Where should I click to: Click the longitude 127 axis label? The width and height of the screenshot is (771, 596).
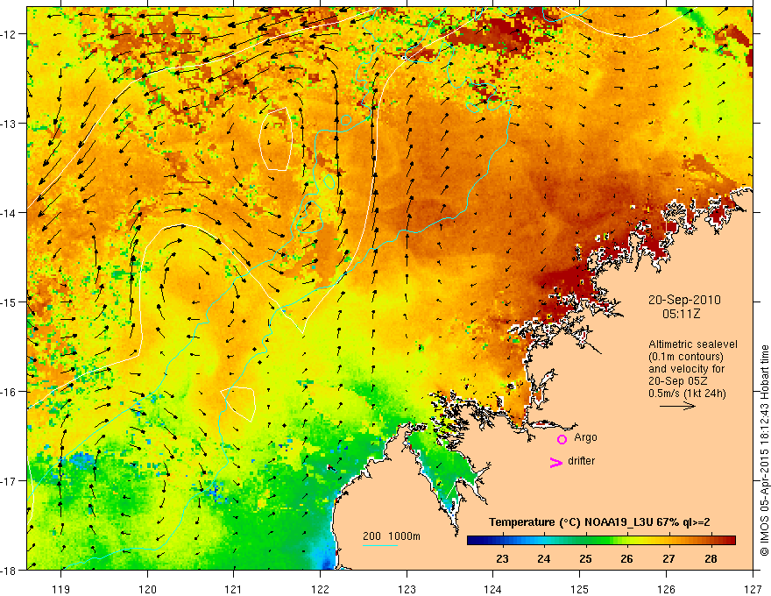click(x=753, y=589)
